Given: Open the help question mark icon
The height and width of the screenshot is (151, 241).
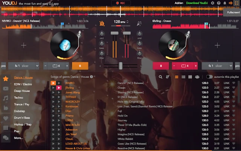Looking at the screenshot, I should tap(218, 3).
